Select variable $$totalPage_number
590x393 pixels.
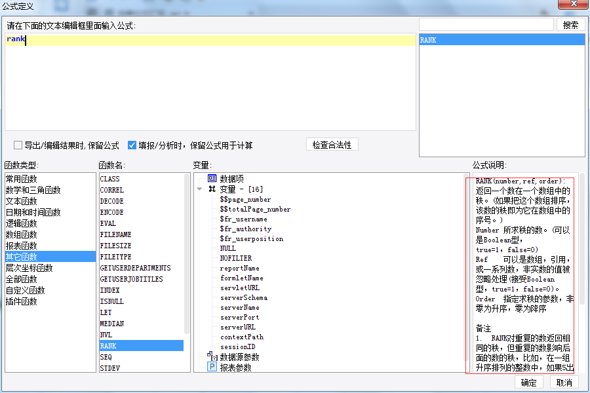tap(255, 209)
